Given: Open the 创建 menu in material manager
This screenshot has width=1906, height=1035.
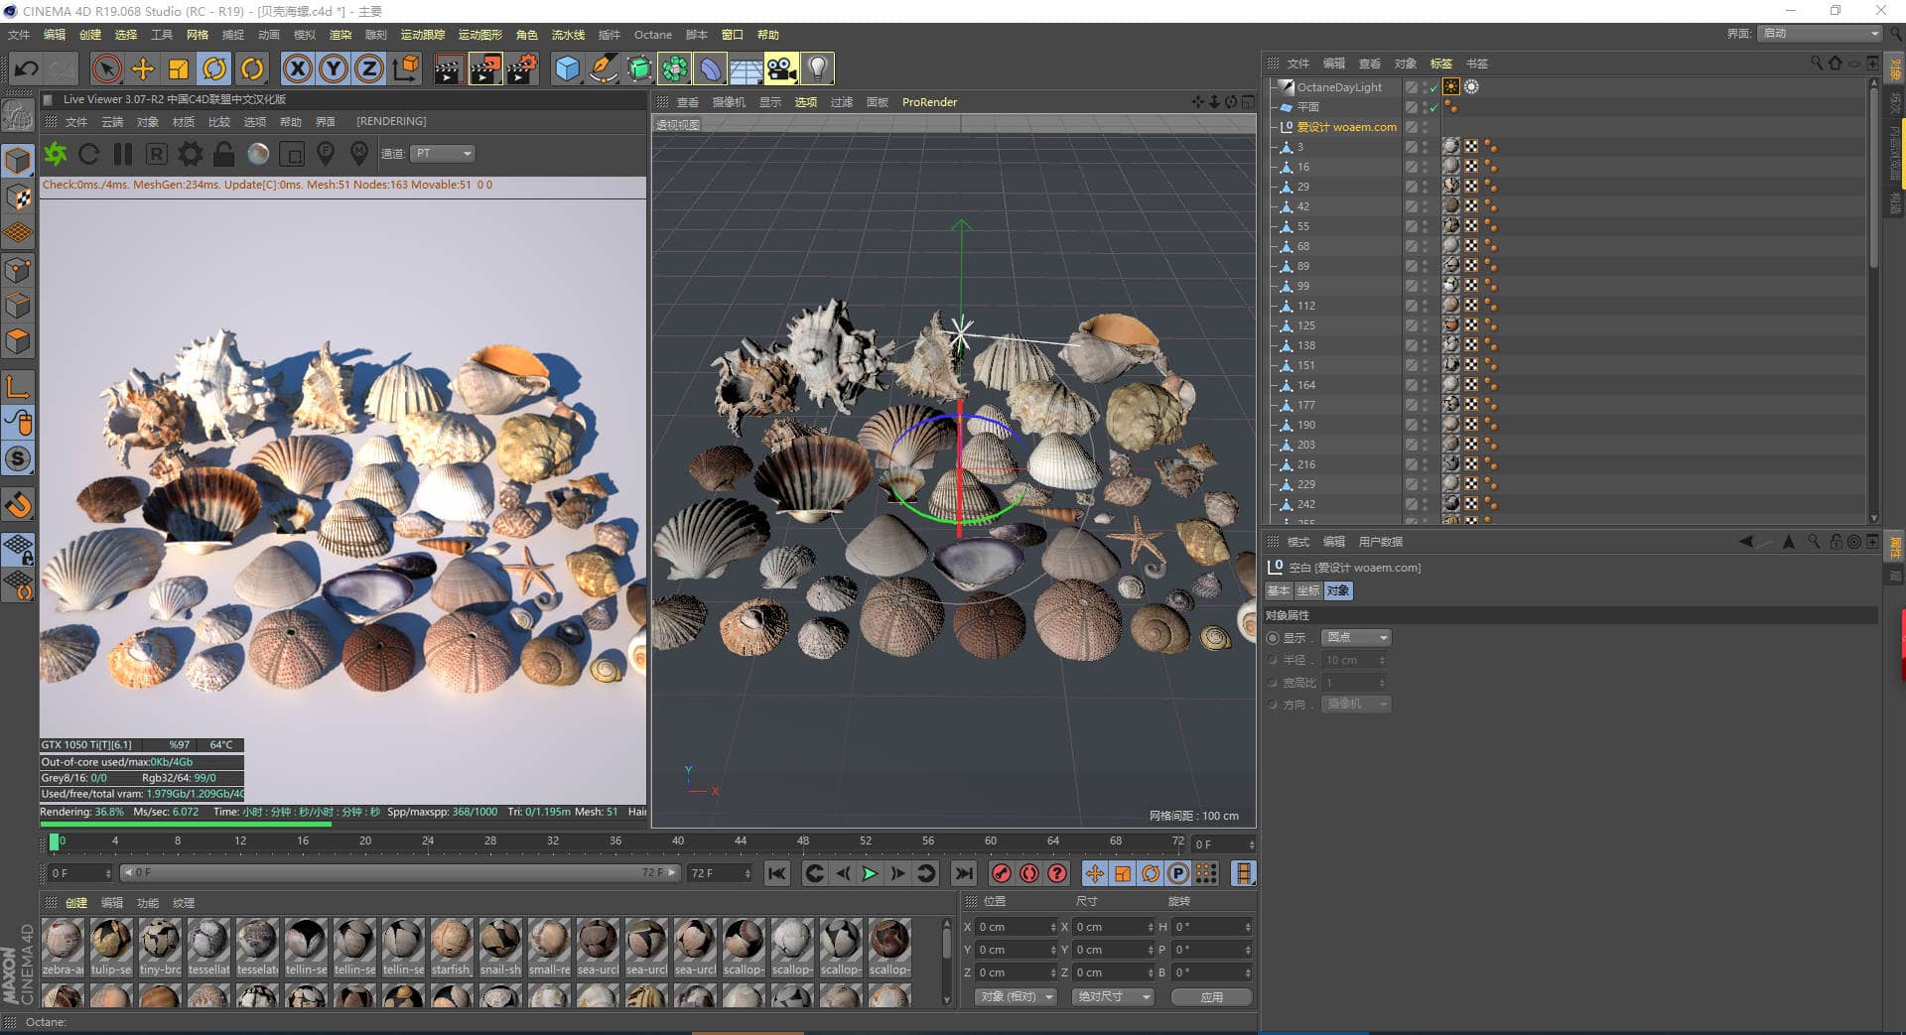Looking at the screenshot, I should pyautogui.click(x=76, y=903).
